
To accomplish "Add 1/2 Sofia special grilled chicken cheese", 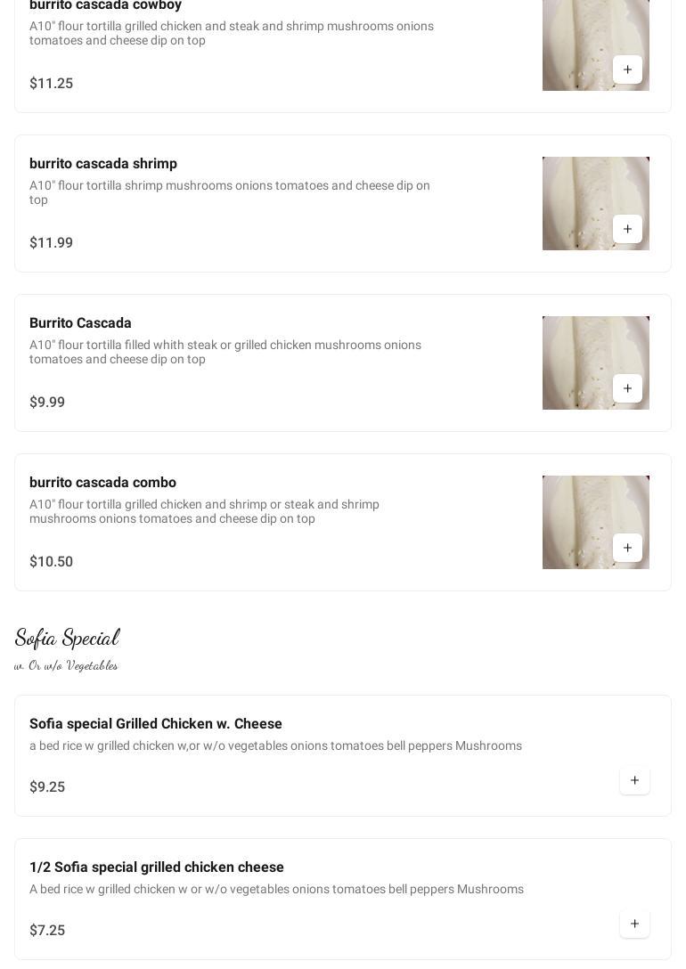I will (634, 924).
